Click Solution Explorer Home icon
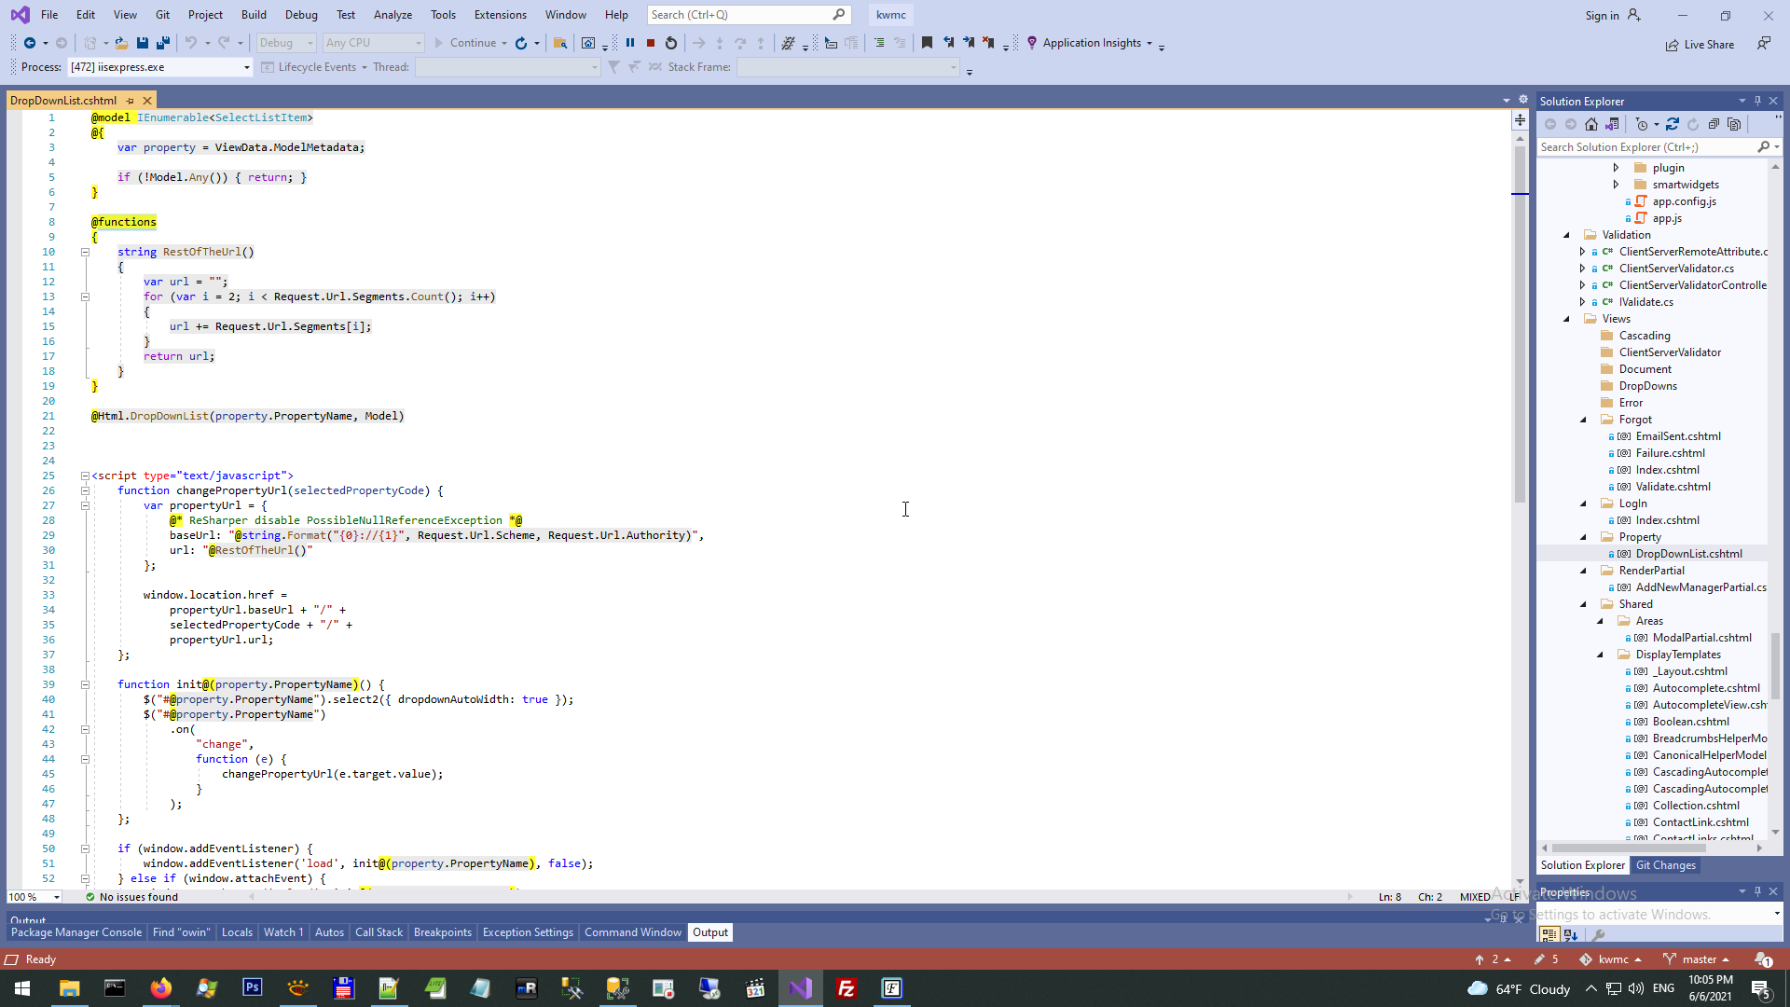 click(1591, 124)
